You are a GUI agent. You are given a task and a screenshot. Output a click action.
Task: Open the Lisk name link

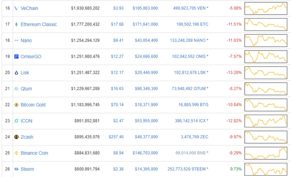(x=25, y=73)
